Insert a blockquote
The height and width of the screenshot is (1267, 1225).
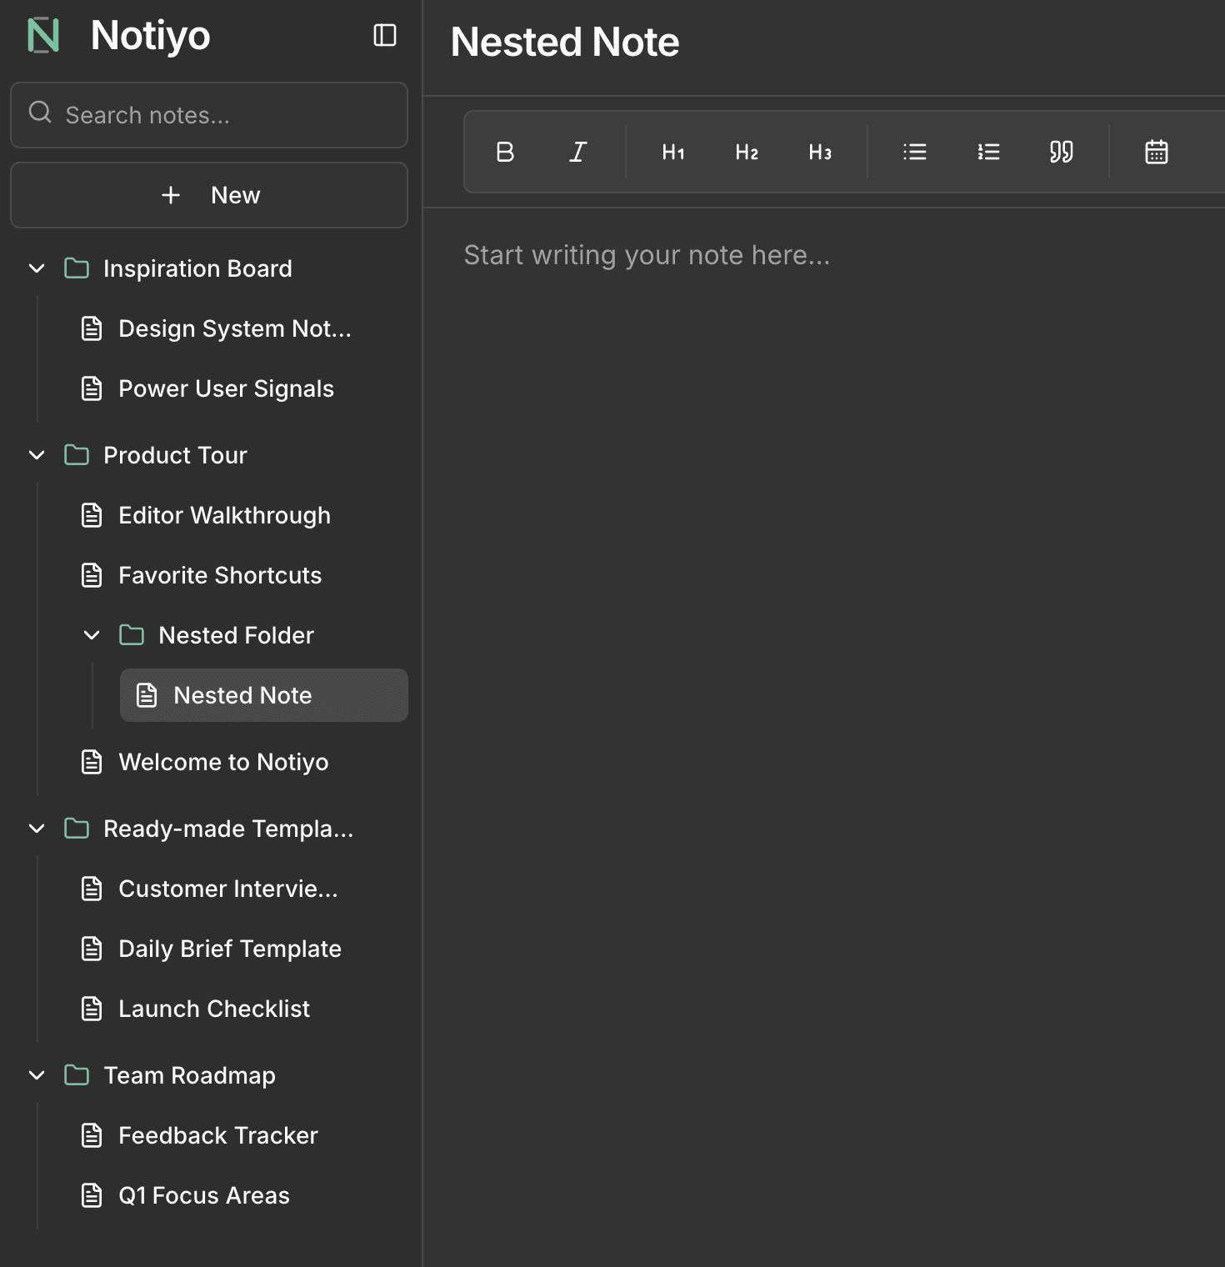(1061, 152)
